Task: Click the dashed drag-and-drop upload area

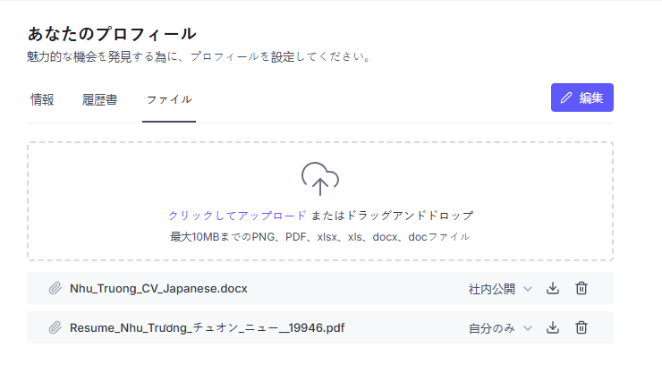Action: click(320, 201)
